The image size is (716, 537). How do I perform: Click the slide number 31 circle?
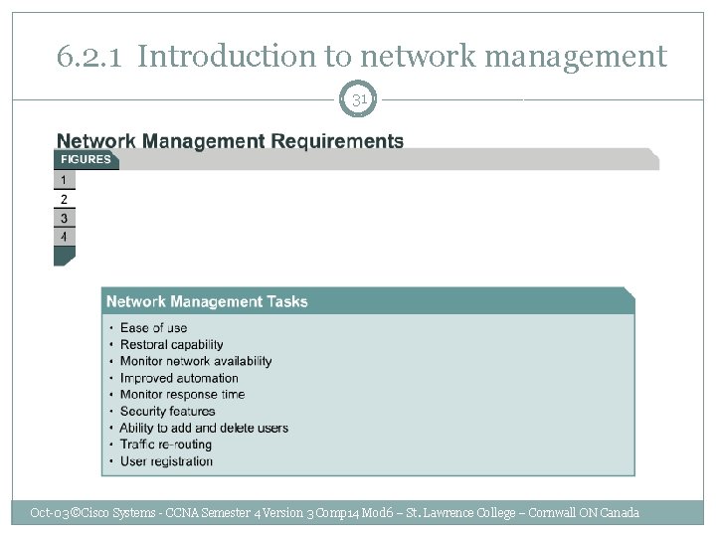(358, 99)
